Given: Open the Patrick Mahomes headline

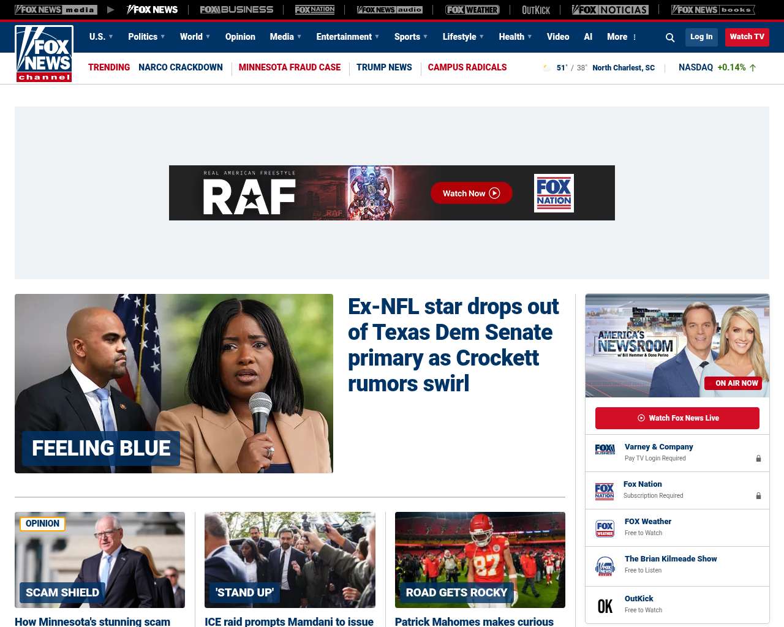Looking at the screenshot, I should coord(474,621).
